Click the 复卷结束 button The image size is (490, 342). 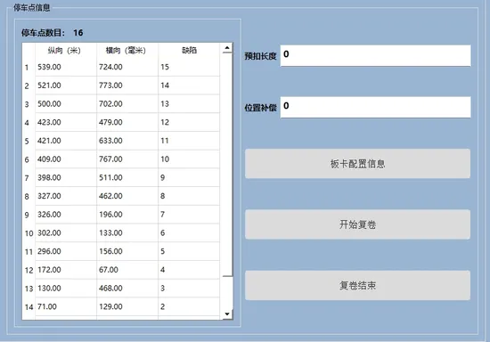coord(357,285)
